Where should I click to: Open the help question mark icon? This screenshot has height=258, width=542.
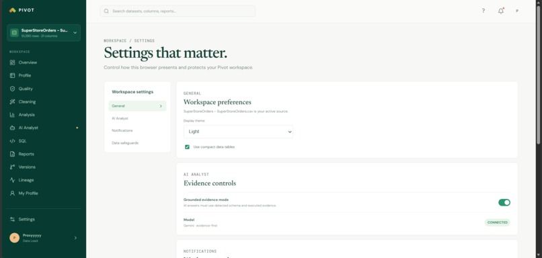[x=483, y=11]
